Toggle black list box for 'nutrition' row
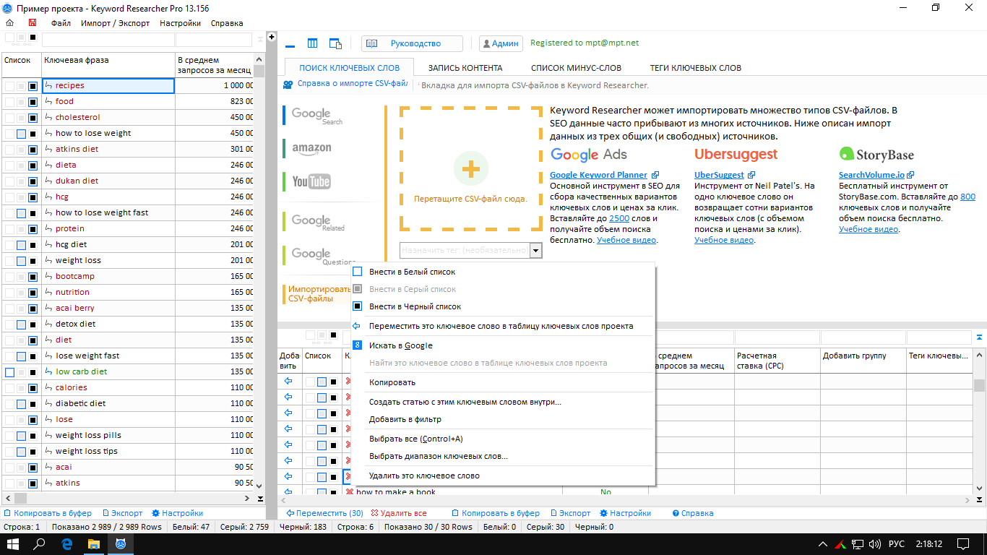987x555 pixels. pos(33,292)
